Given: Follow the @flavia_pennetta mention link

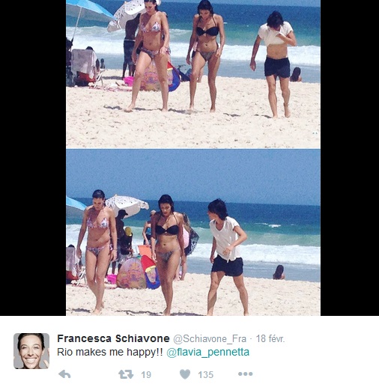Looking at the screenshot, I should [207, 352].
